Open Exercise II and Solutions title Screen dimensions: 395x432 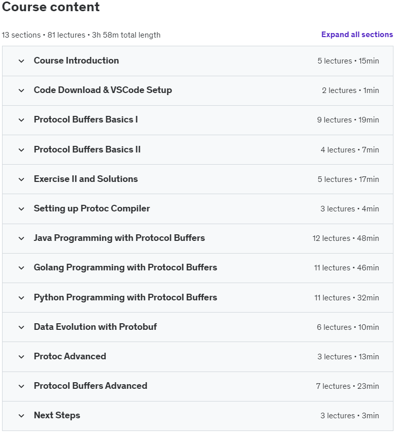point(86,179)
